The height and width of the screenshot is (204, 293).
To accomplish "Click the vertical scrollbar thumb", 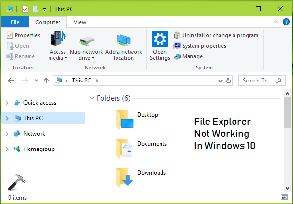I will [x=287, y=113].
